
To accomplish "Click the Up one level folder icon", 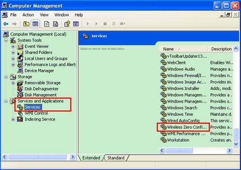I will point(26,24).
